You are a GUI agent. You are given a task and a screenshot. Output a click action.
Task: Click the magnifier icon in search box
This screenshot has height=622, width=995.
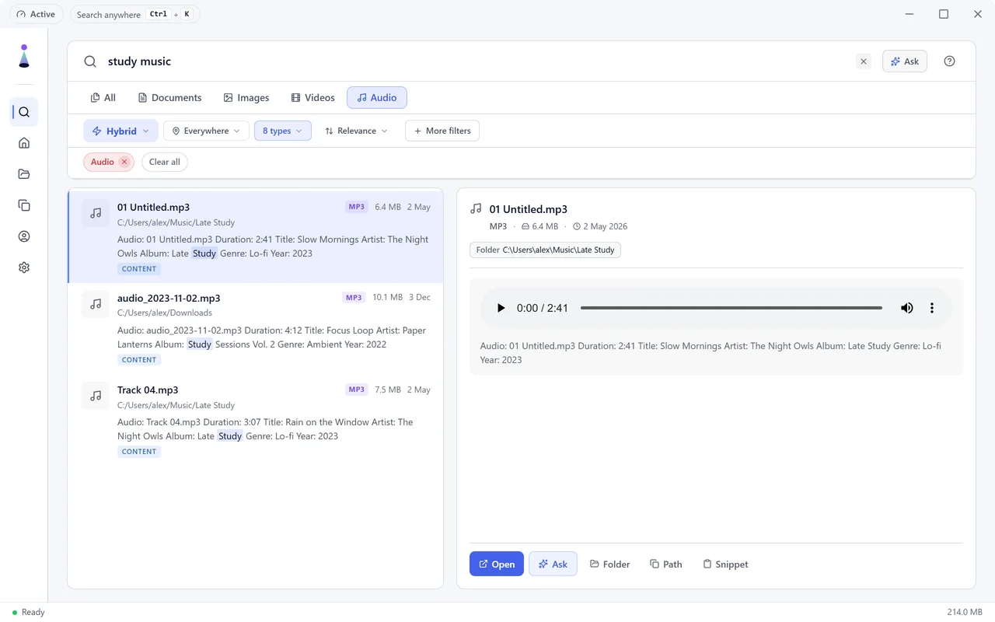click(90, 61)
